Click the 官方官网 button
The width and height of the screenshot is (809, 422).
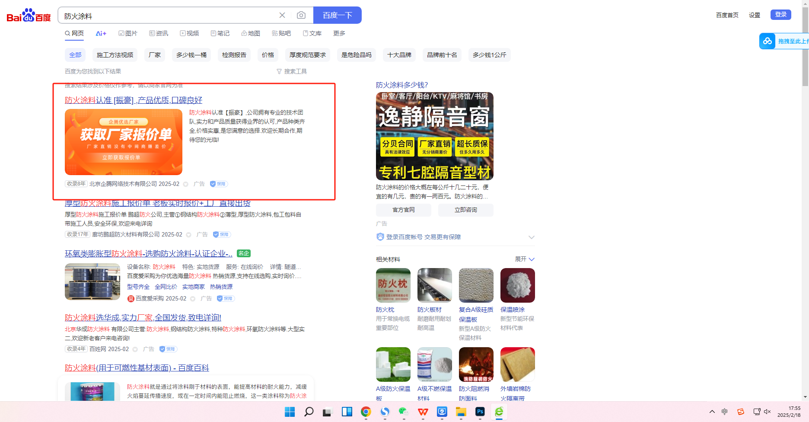pyautogui.click(x=404, y=210)
